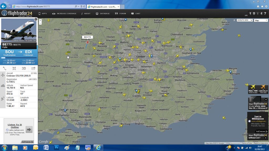This screenshot has width=269, height=151.
Task: Open the Jump to area dropdown
Action: (x=245, y=20)
